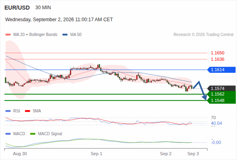Click the blue RSI legend swatch
The image size is (237, 160).
point(8,111)
